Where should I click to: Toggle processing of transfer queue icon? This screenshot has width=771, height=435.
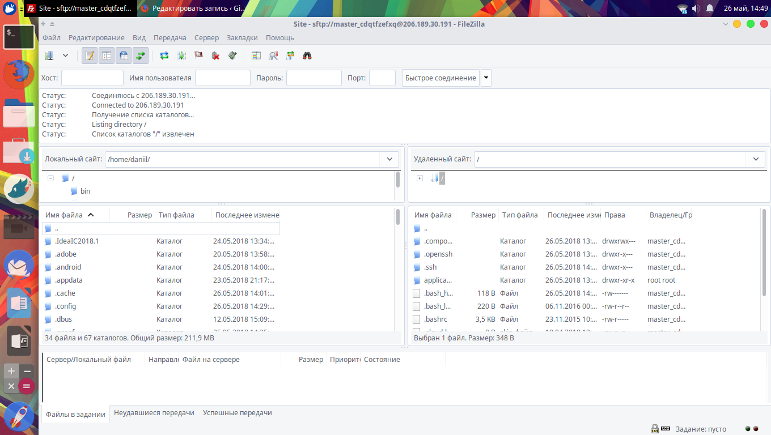coord(181,56)
